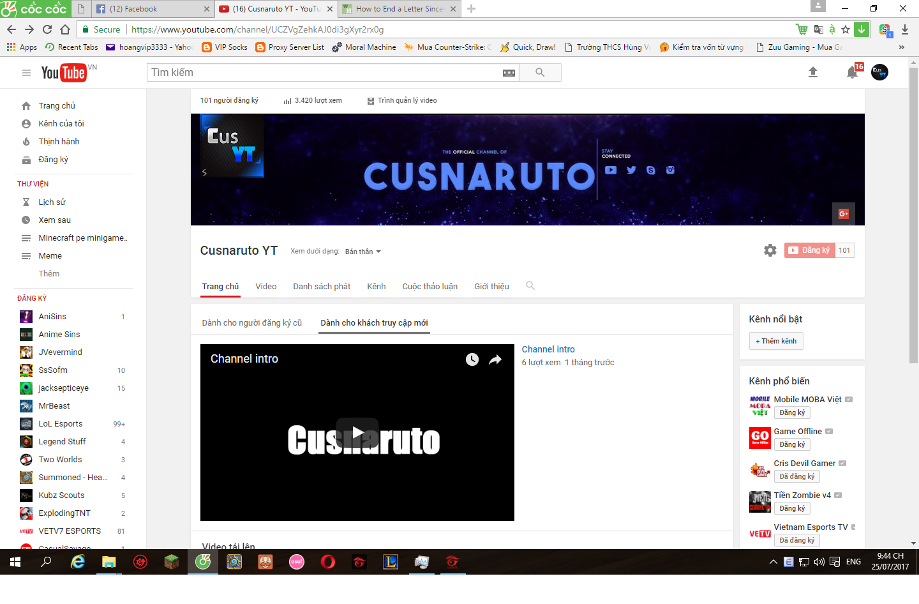
Task: Show hidden system tray icons
Action: click(773, 562)
